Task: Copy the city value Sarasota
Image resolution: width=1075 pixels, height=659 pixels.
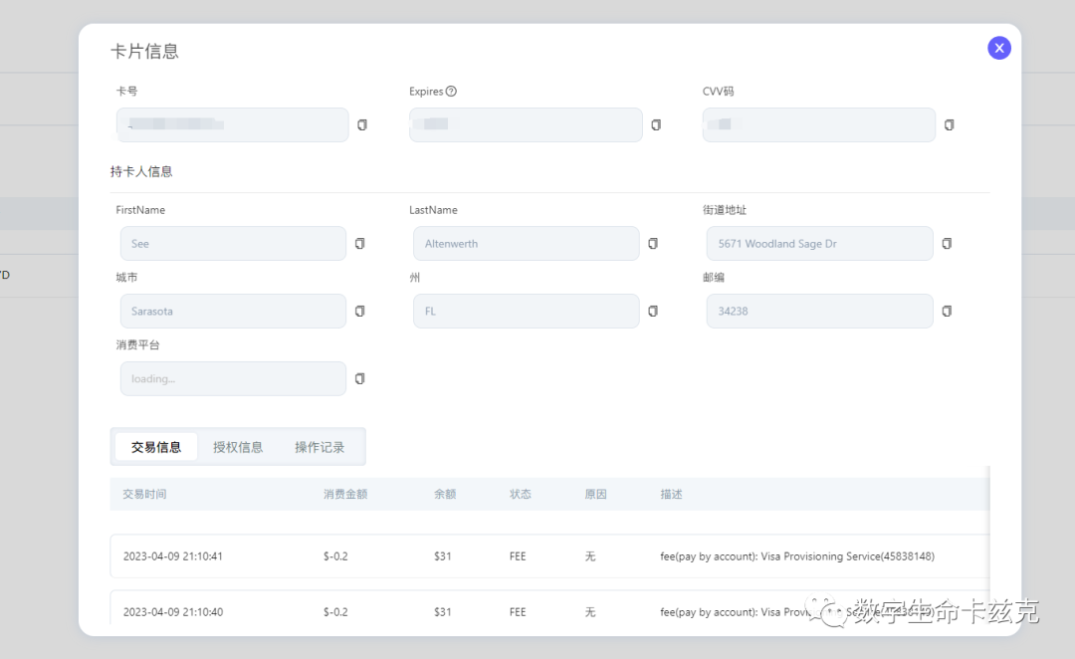Action: tap(360, 312)
